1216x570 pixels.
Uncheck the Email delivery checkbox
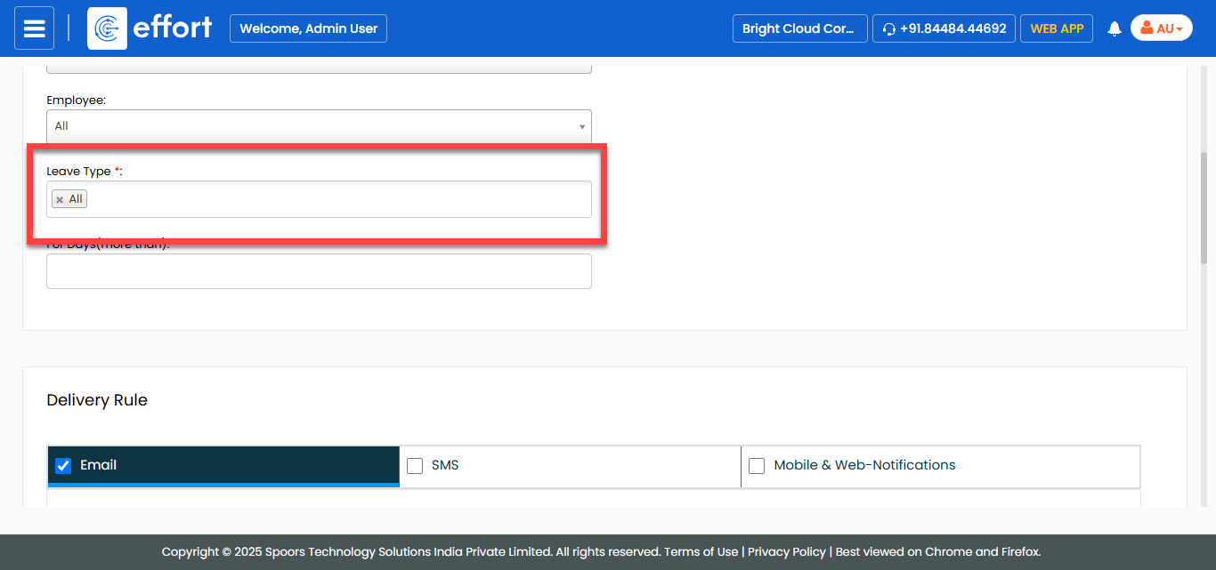click(x=63, y=466)
